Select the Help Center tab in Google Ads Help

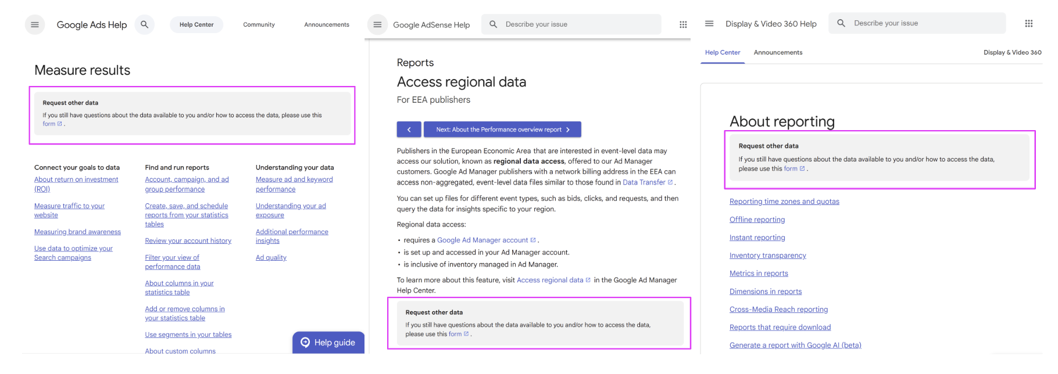(x=196, y=24)
